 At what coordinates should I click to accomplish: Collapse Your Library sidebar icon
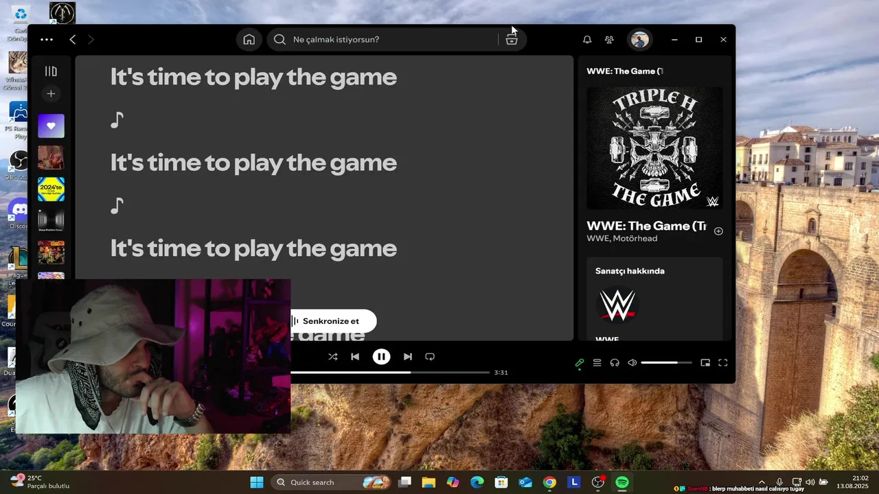point(51,71)
